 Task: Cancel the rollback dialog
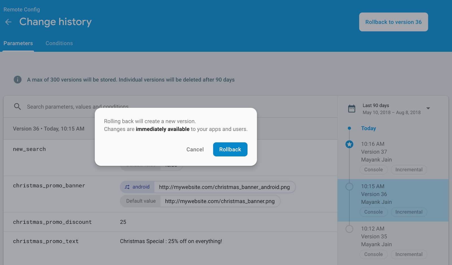(195, 149)
